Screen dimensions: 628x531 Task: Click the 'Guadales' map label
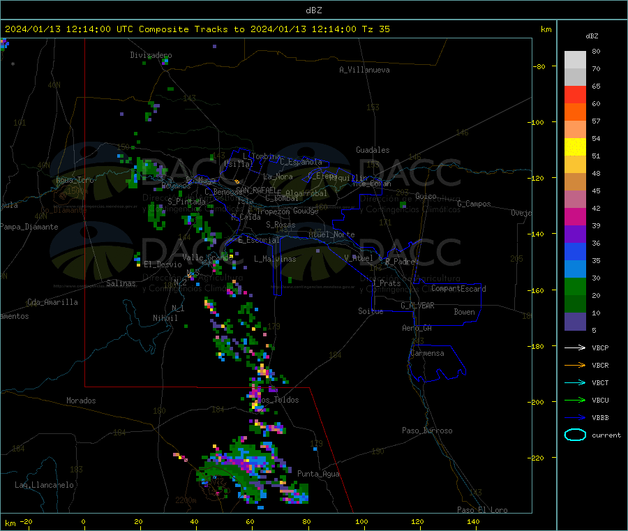[373, 150]
